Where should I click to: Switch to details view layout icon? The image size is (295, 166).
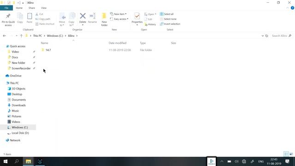click(286, 154)
